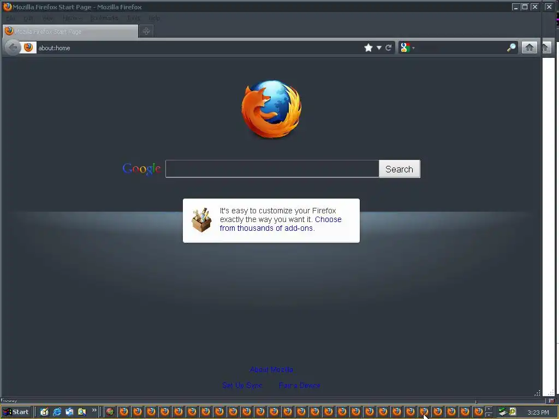Viewport: 559px width, 419px height.
Task: Click the Search button
Action: [x=399, y=169]
